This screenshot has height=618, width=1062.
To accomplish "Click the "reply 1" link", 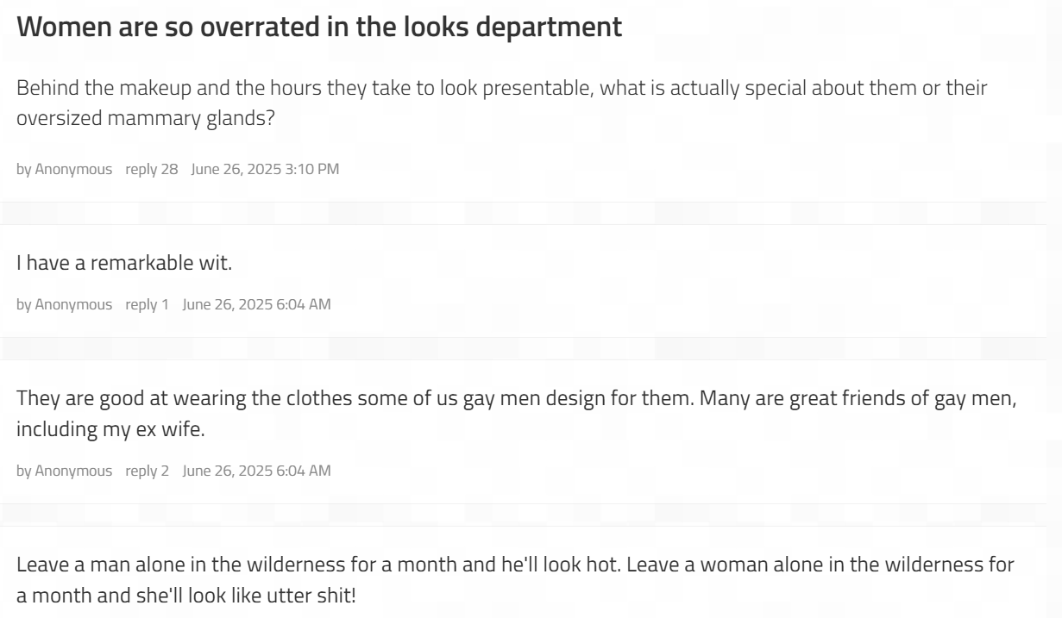I will point(148,304).
